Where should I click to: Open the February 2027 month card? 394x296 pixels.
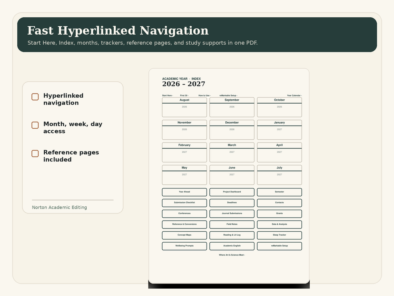(184, 152)
